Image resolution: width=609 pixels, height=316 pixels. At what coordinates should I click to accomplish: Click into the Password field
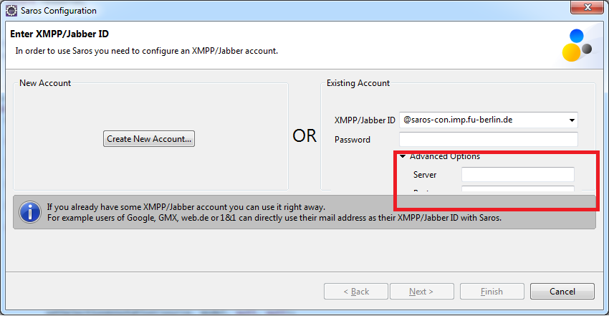click(x=488, y=139)
